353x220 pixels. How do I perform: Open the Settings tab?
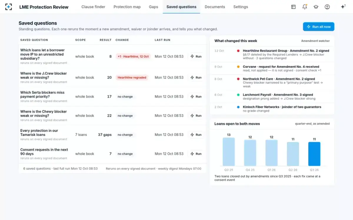[x=241, y=7]
